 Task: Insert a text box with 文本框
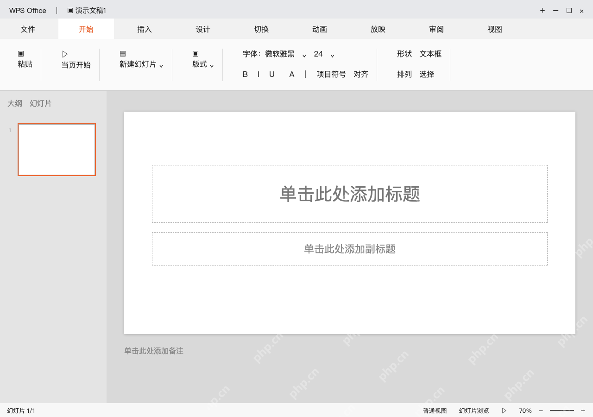pos(431,54)
